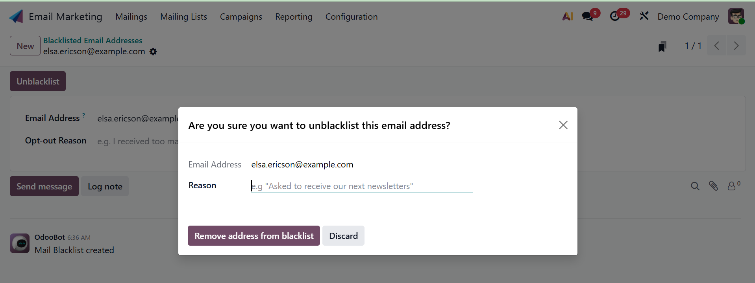Click the Reason text input field
This screenshot has height=283, width=755.
[x=361, y=186]
